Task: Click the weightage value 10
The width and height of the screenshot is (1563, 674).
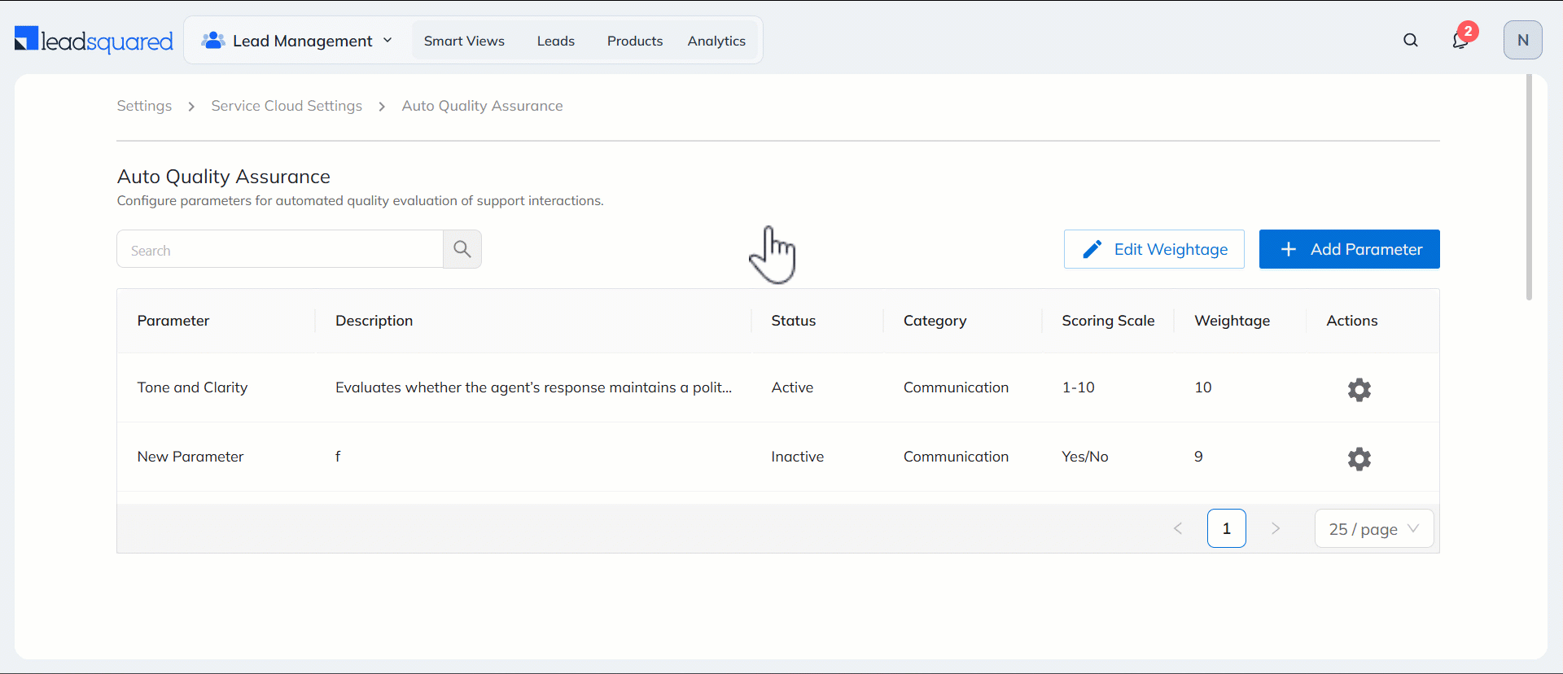Action: [1203, 387]
